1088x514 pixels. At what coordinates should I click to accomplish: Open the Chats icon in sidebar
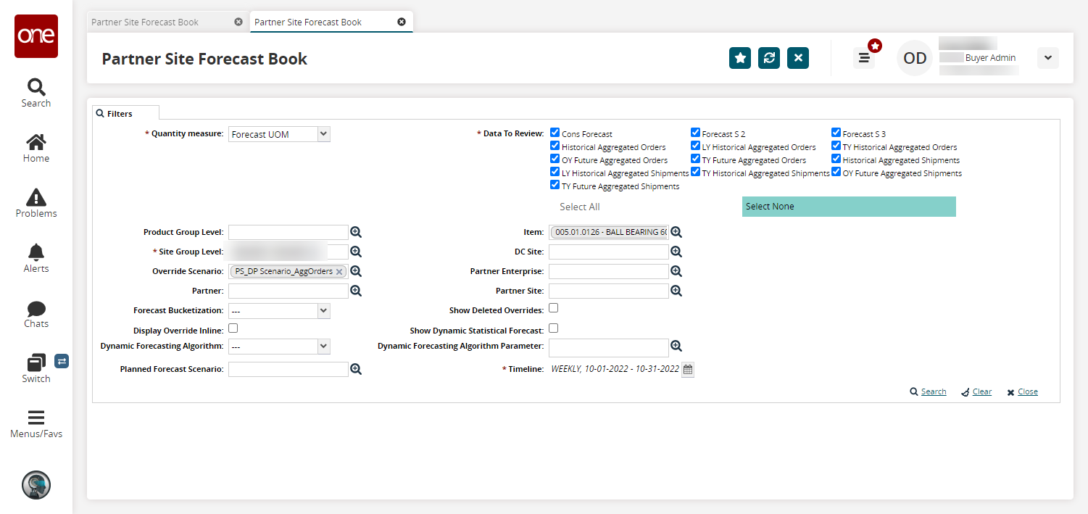pos(36,313)
